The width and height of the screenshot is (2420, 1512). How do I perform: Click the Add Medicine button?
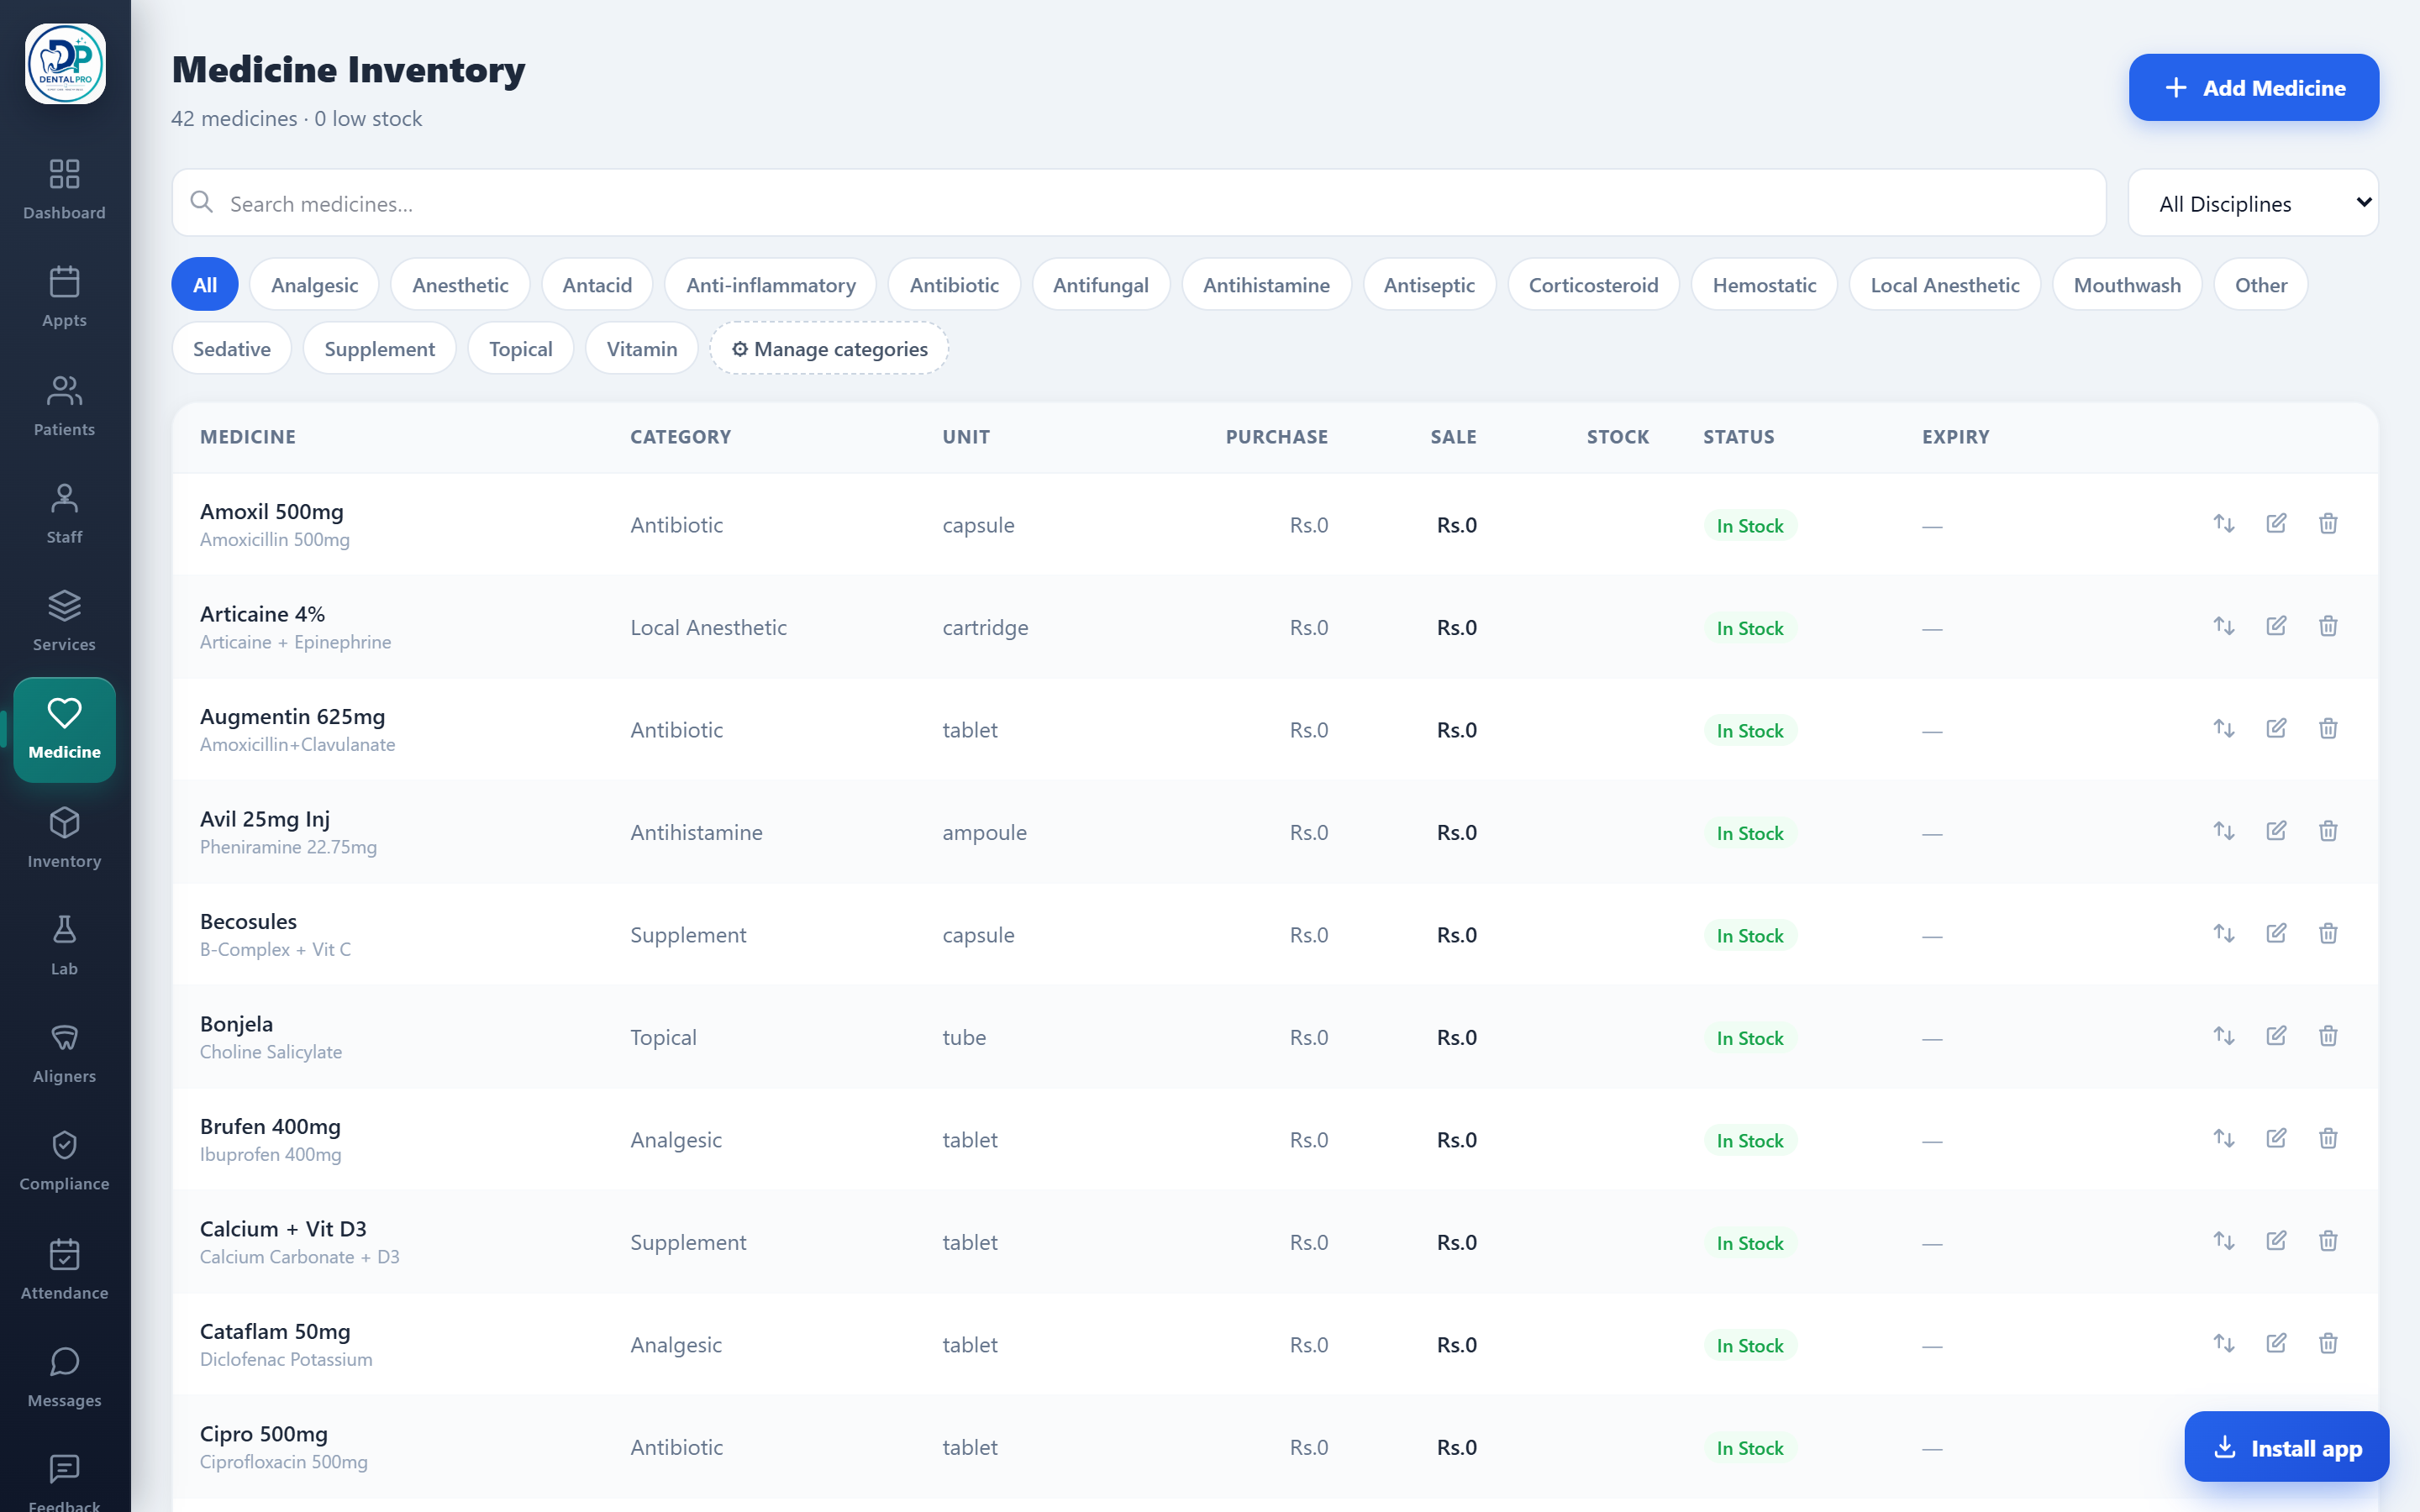pyautogui.click(x=2253, y=88)
